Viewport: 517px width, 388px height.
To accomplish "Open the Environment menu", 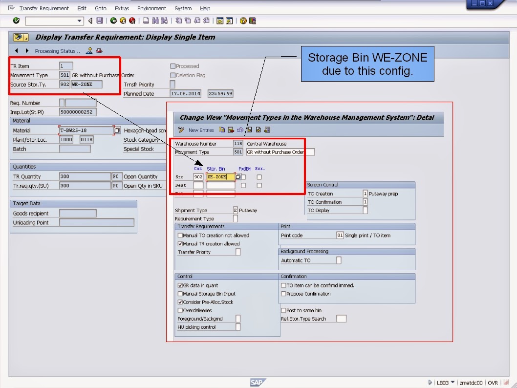I will (x=152, y=8).
